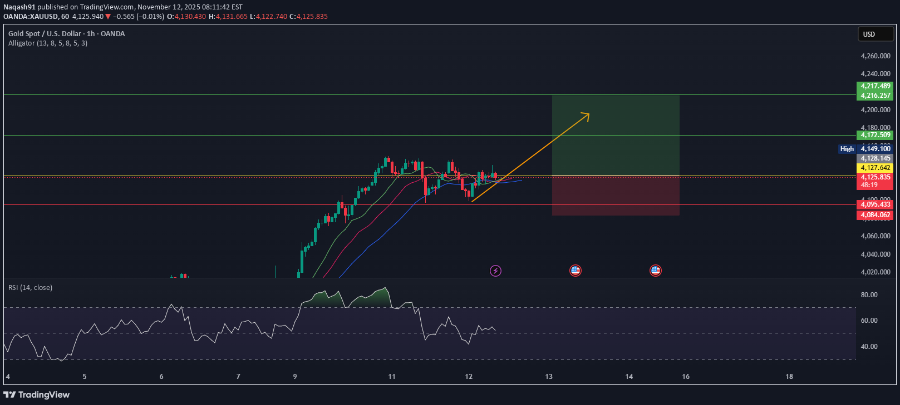Click the green 4,217.489 take-profit price label
Image resolution: width=900 pixels, height=405 pixels.
pos(875,86)
